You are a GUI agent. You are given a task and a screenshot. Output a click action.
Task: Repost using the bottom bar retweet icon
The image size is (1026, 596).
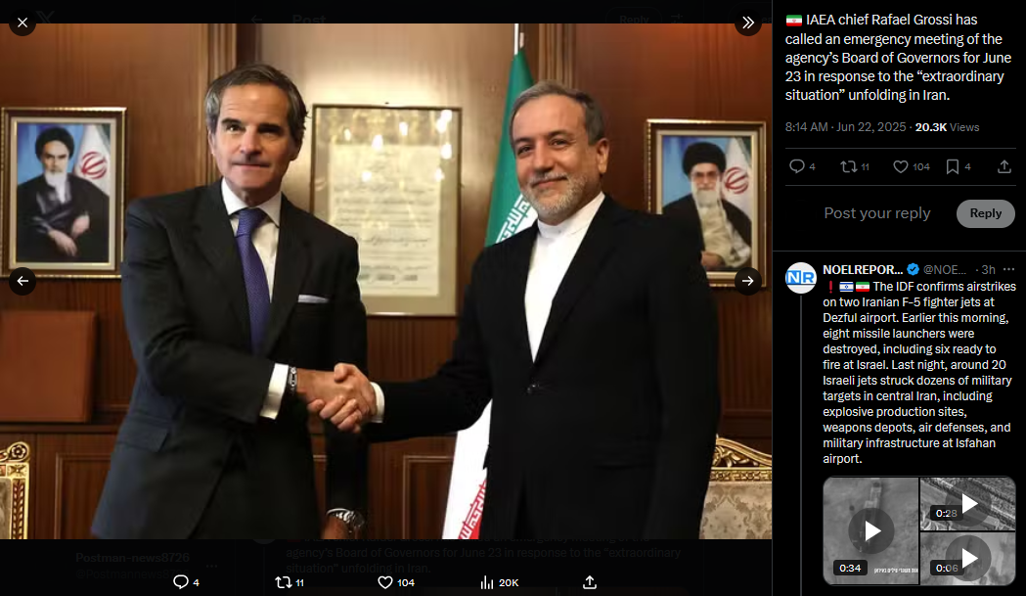[283, 582]
